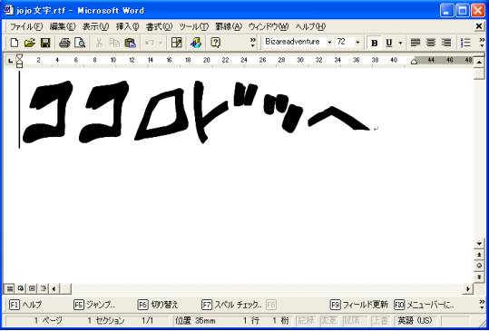Switch to outline view icon
This screenshot has height=331, width=489.
coord(43,289)
